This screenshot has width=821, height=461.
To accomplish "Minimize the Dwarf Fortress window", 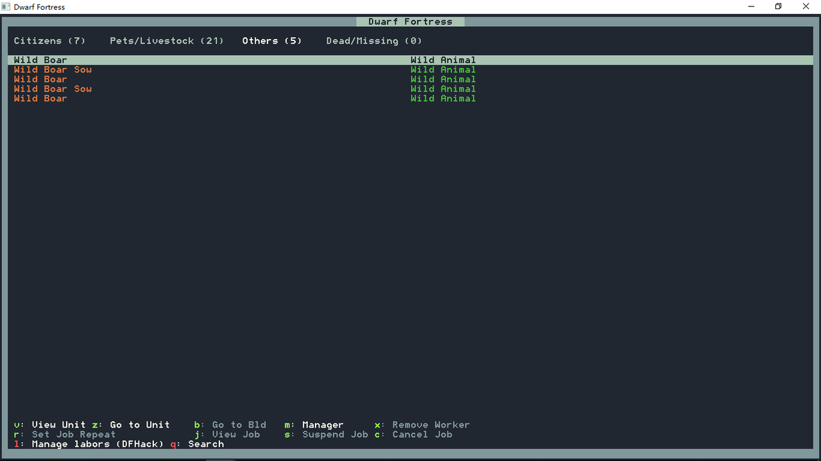I will [750, 6].
